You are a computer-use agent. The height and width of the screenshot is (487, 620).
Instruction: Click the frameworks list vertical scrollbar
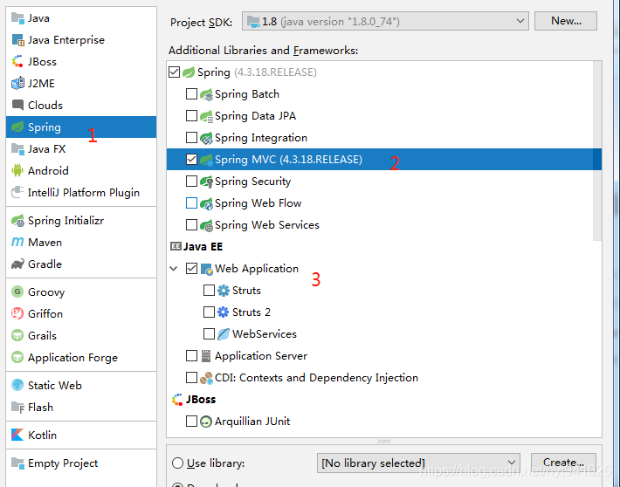(597, 150)
